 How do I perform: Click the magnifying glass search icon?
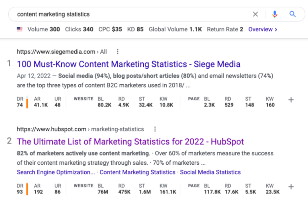tap(292, 14)
